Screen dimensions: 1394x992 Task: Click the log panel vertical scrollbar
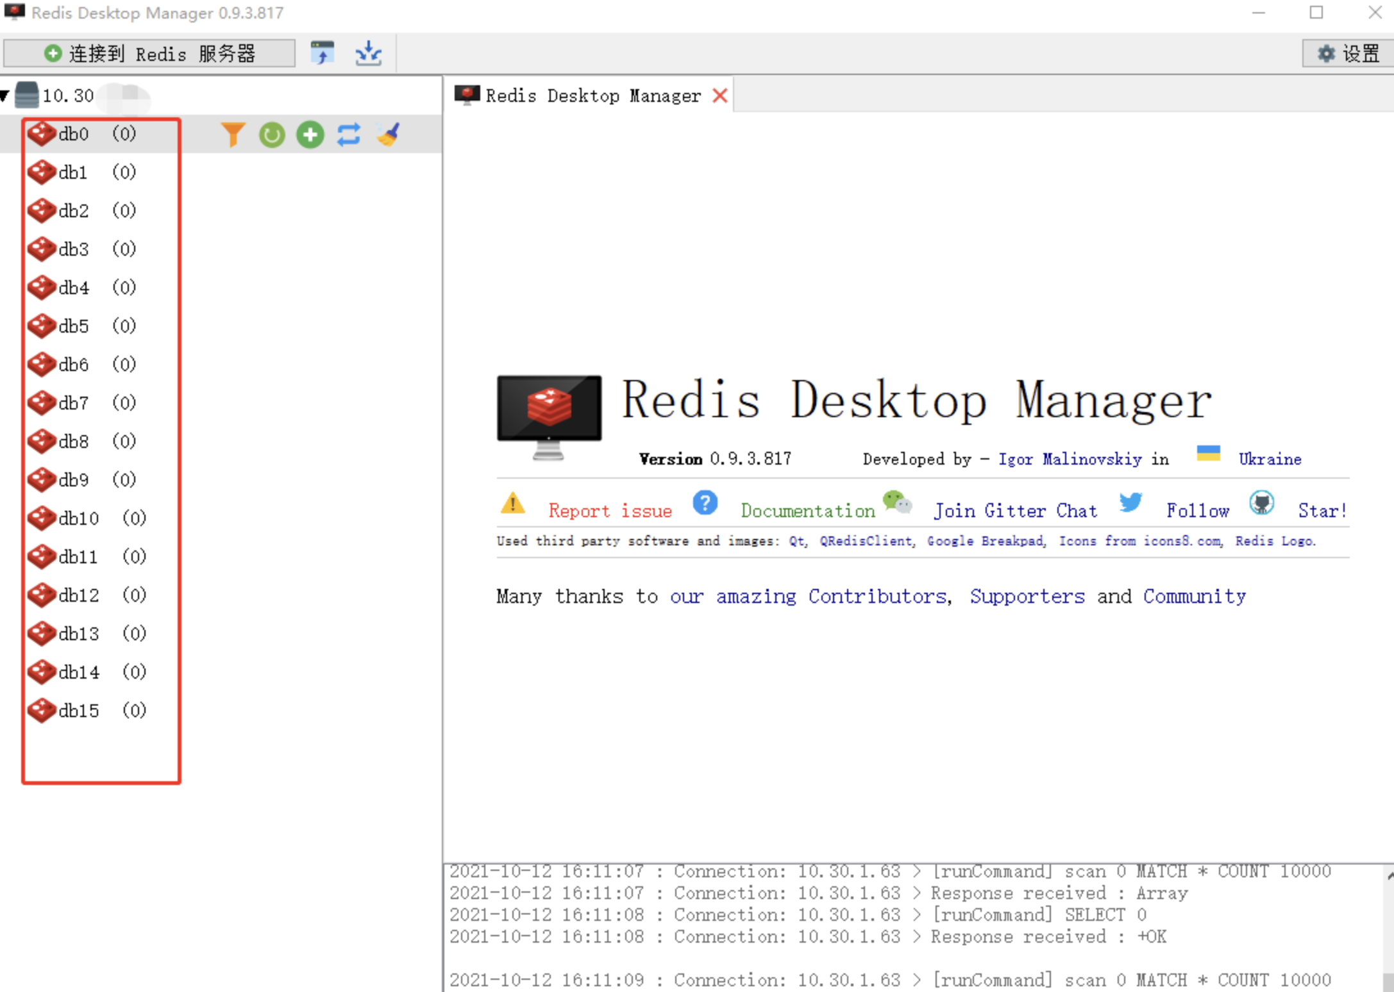point(1388,929)
